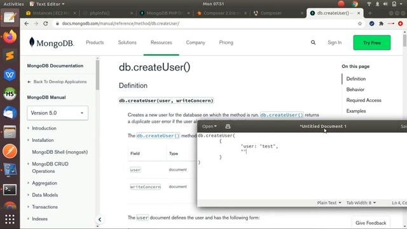Click the volume icon in the top bar

(x=385, y=4)
